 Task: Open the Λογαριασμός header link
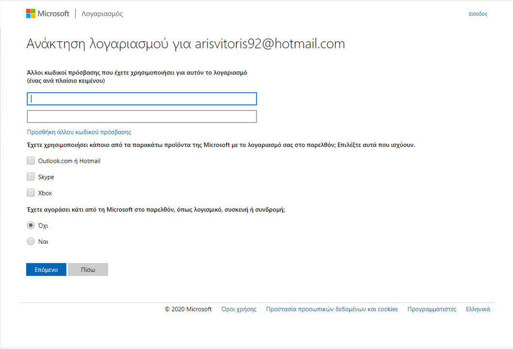tap(102, 14)
